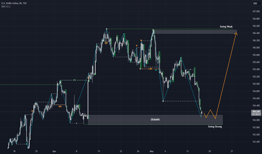Click the DEMAND zone label
The width and height of the screenshot is (262, 154).
155,120
